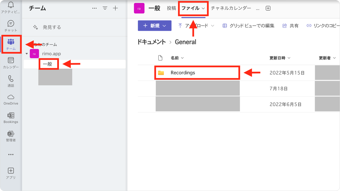Click the Recordings folder icon
This screenshot has width=340, height=191.
[161, 73]
